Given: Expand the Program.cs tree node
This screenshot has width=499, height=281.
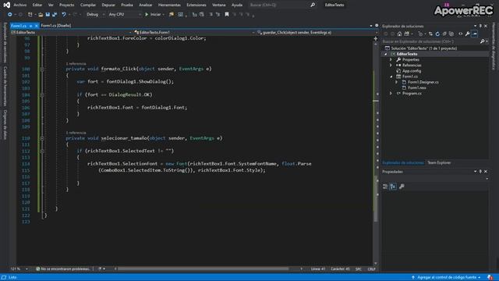Looking at the screenshot, I should pyautogui.click(x=391, y=94).
